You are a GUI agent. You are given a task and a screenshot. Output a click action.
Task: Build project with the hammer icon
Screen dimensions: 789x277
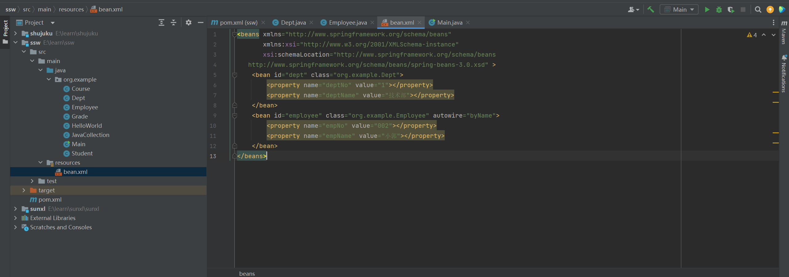651,10
